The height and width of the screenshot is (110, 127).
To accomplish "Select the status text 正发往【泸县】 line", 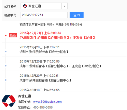I will [57, 37].
